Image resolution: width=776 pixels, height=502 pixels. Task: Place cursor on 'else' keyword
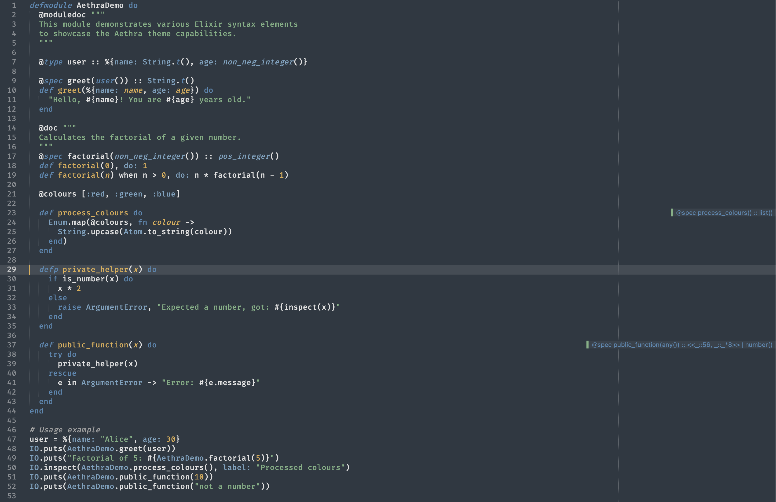[x=58, y=298]
